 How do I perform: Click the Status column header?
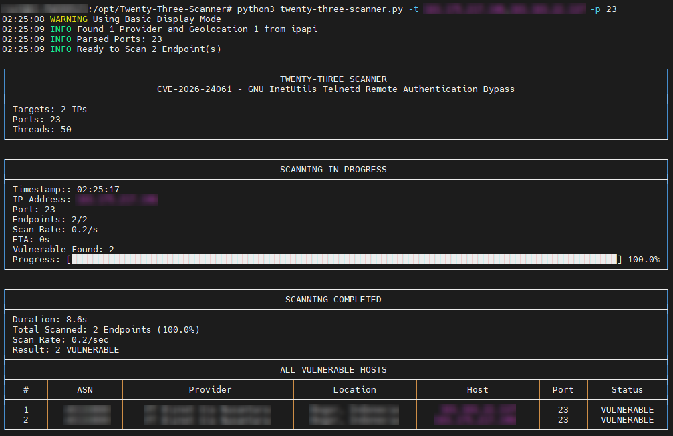point(627,390)
